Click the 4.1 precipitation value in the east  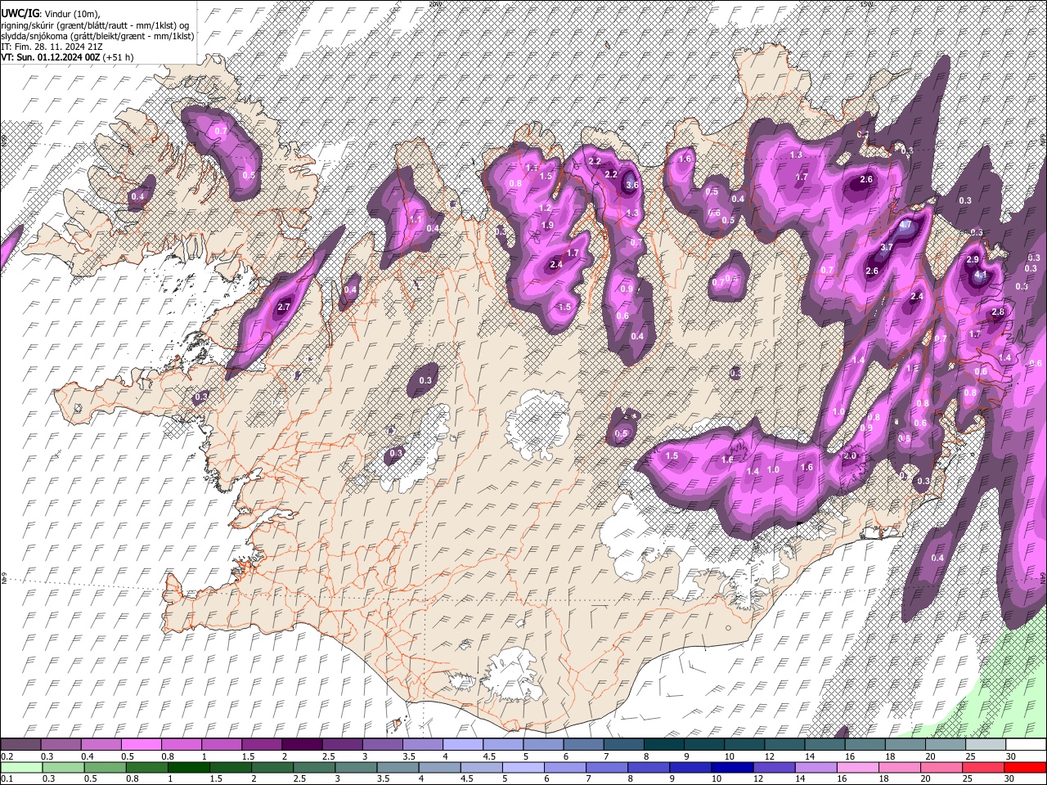pyautogui.click(x=980, y=276)
